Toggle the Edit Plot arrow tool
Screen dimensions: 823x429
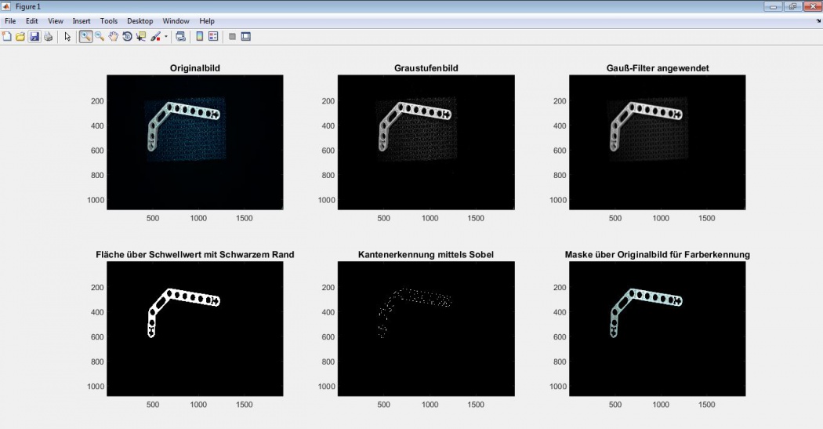67,36
